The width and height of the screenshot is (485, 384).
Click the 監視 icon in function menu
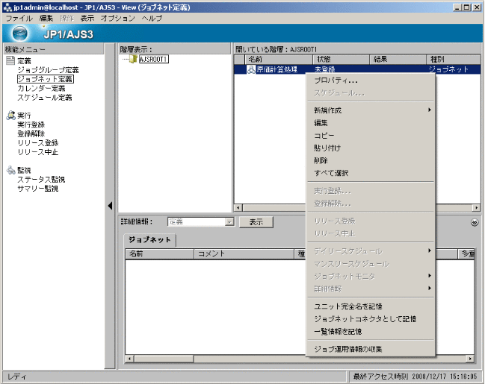click(10, 170)
